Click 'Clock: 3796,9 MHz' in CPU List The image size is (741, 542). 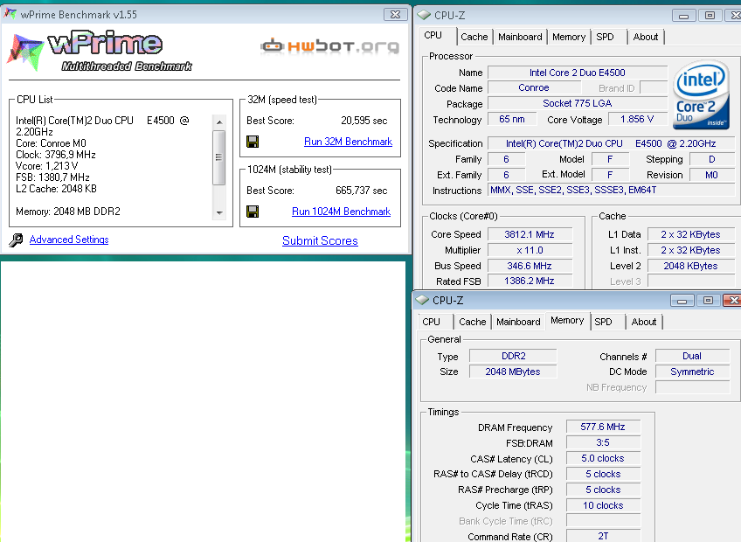56,155
